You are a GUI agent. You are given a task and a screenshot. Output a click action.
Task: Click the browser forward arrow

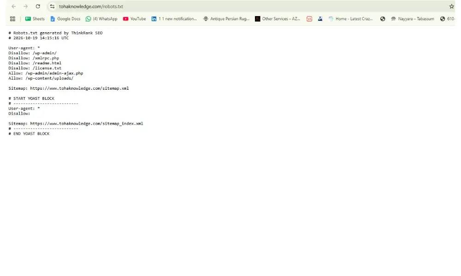[25, 6]
